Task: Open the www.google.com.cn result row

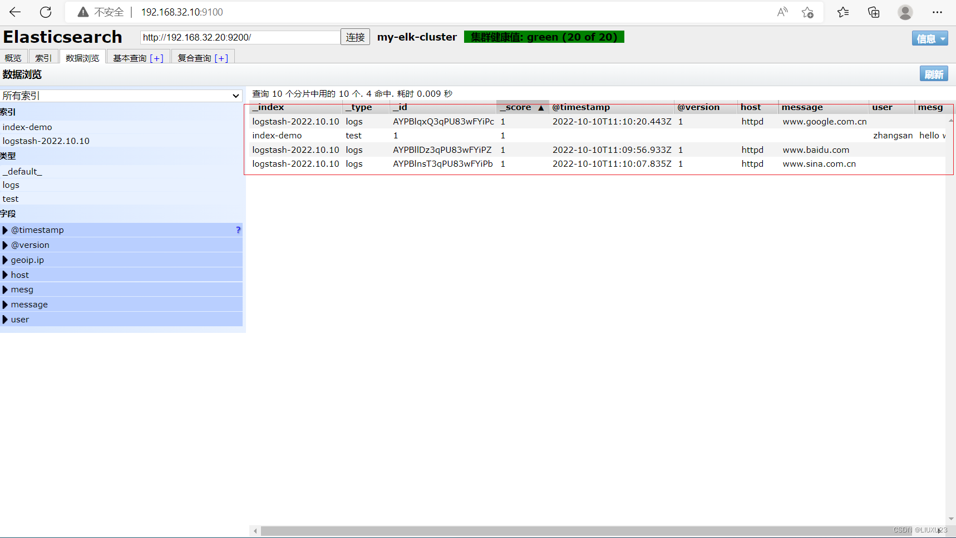Action: [597, 122]
